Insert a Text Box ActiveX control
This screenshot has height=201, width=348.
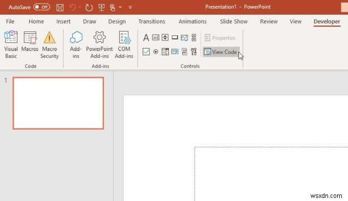(156, 37)
